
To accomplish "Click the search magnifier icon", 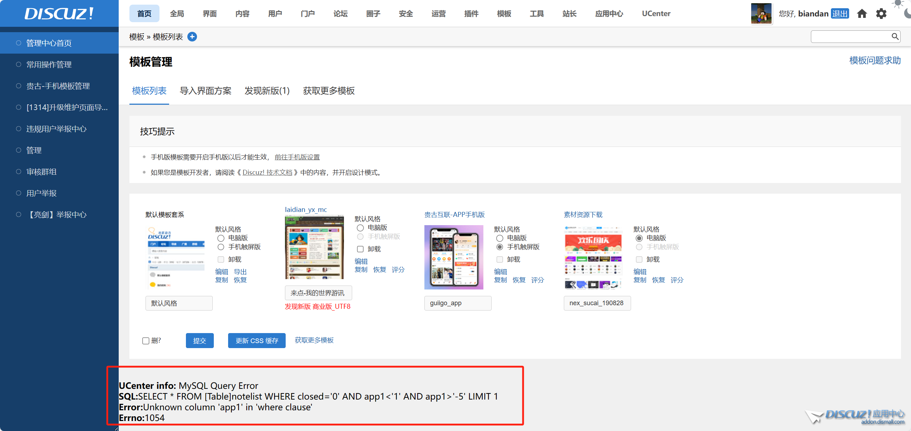I will pyautogui.click(x=895, y=36).
